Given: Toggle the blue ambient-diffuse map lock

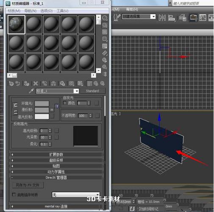Looking at the screenshot, I should pyautogui.click(x=57, y=106).
